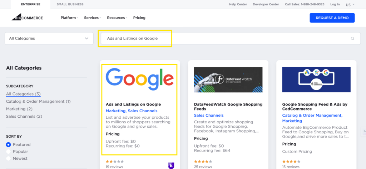Screen dimensions: 366x169
Task: Select the Newest sort option
Action: click(x=9, y=159)
